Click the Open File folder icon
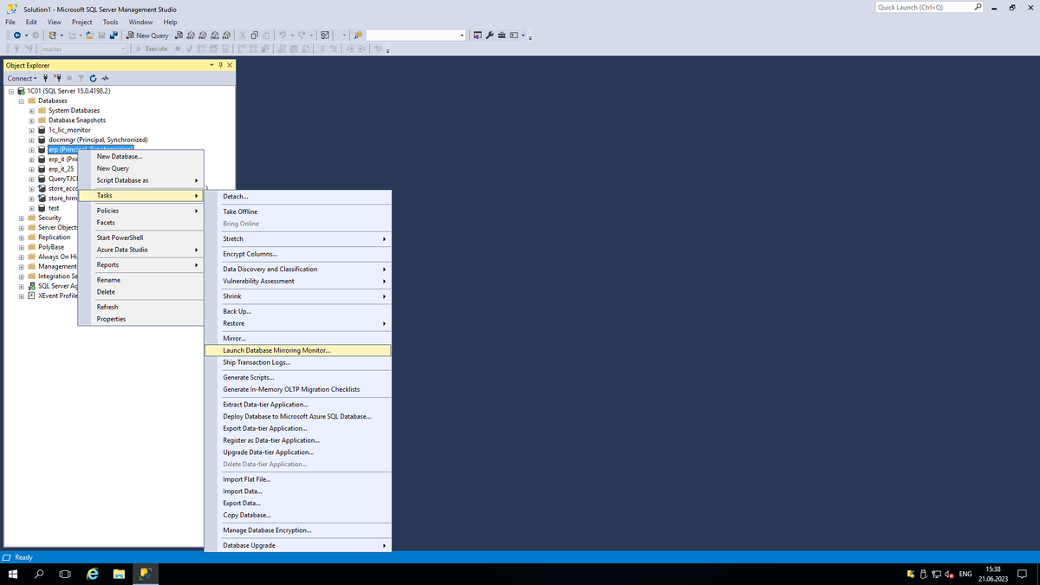Viewport: 1040px width, 585px height. coord(89,36)
